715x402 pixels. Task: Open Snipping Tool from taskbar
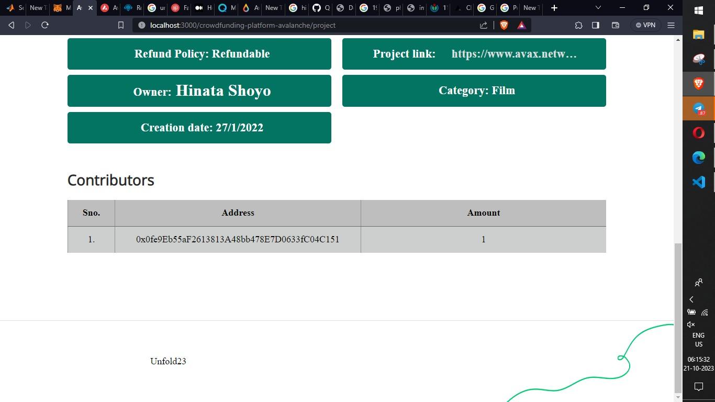699,59
